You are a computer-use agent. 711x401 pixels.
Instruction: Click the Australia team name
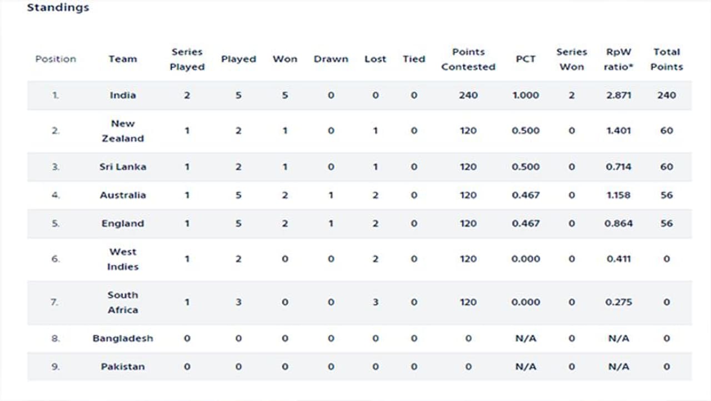pos(123,195)
